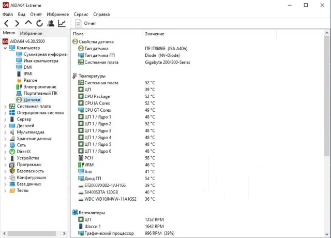This screenshot has width=331, height=238.
Task: Go forward with the right arrow toolbar icon
Action: [17, 23]
